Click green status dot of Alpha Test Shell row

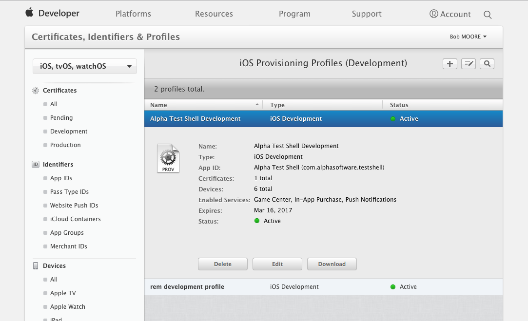pyautogui.click(x=392, y=119)
